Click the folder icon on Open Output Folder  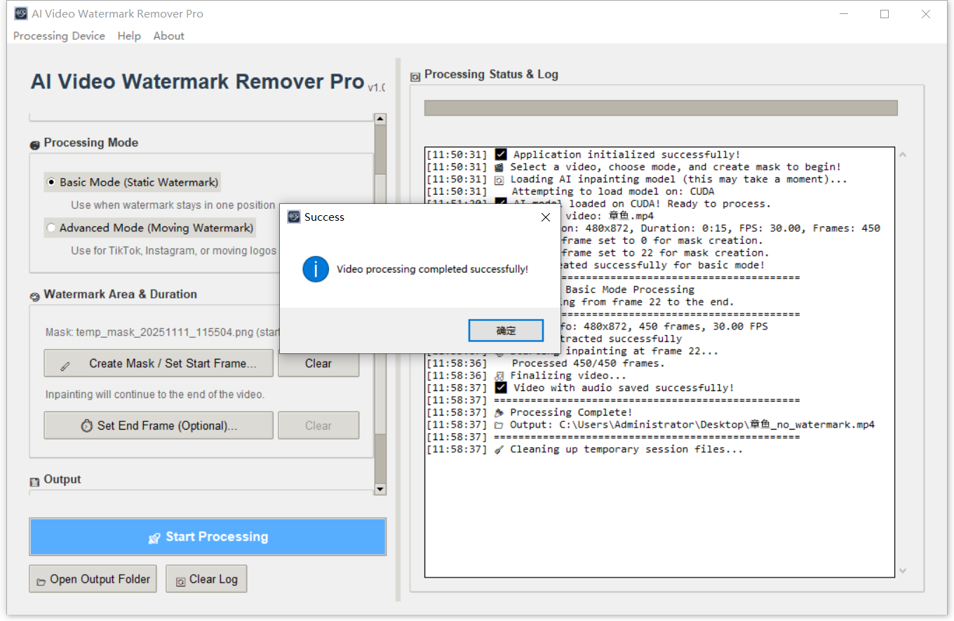coord(40,580)
